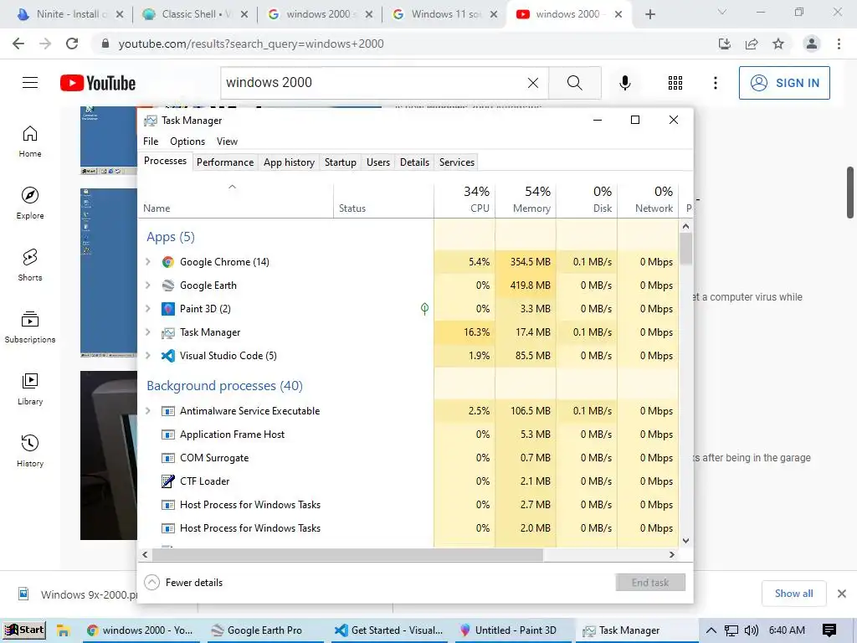Switch to the Startup tab
857x643 pixels.
[x=341, y=162]
